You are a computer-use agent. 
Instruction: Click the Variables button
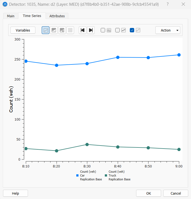pos(23,30)
